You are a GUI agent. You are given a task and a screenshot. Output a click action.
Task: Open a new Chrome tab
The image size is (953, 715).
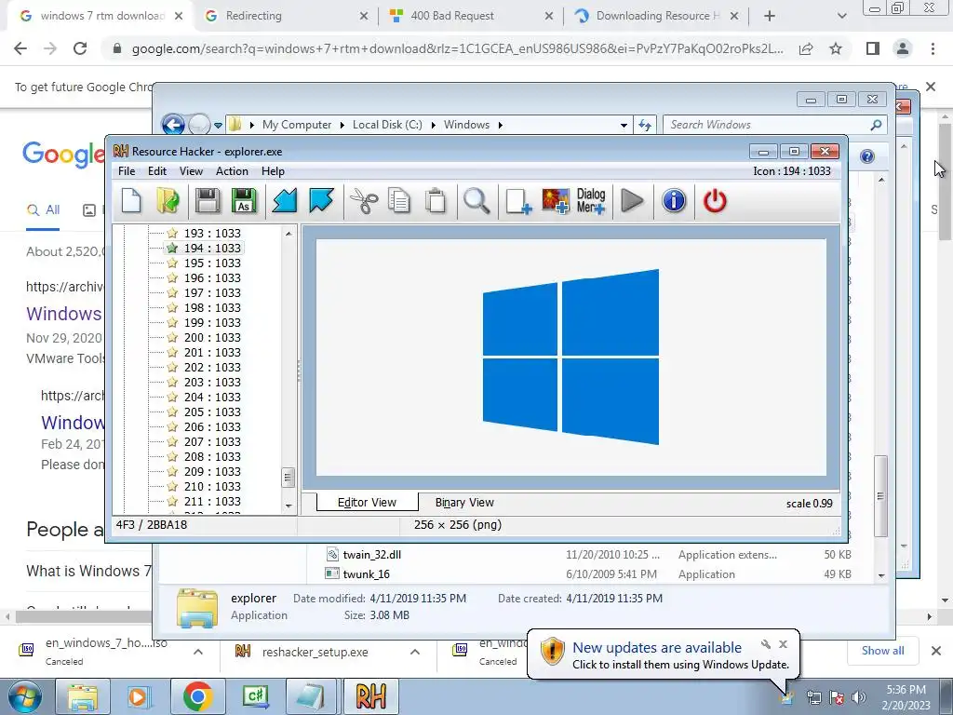pyautogui.click(x=770, y=16)
